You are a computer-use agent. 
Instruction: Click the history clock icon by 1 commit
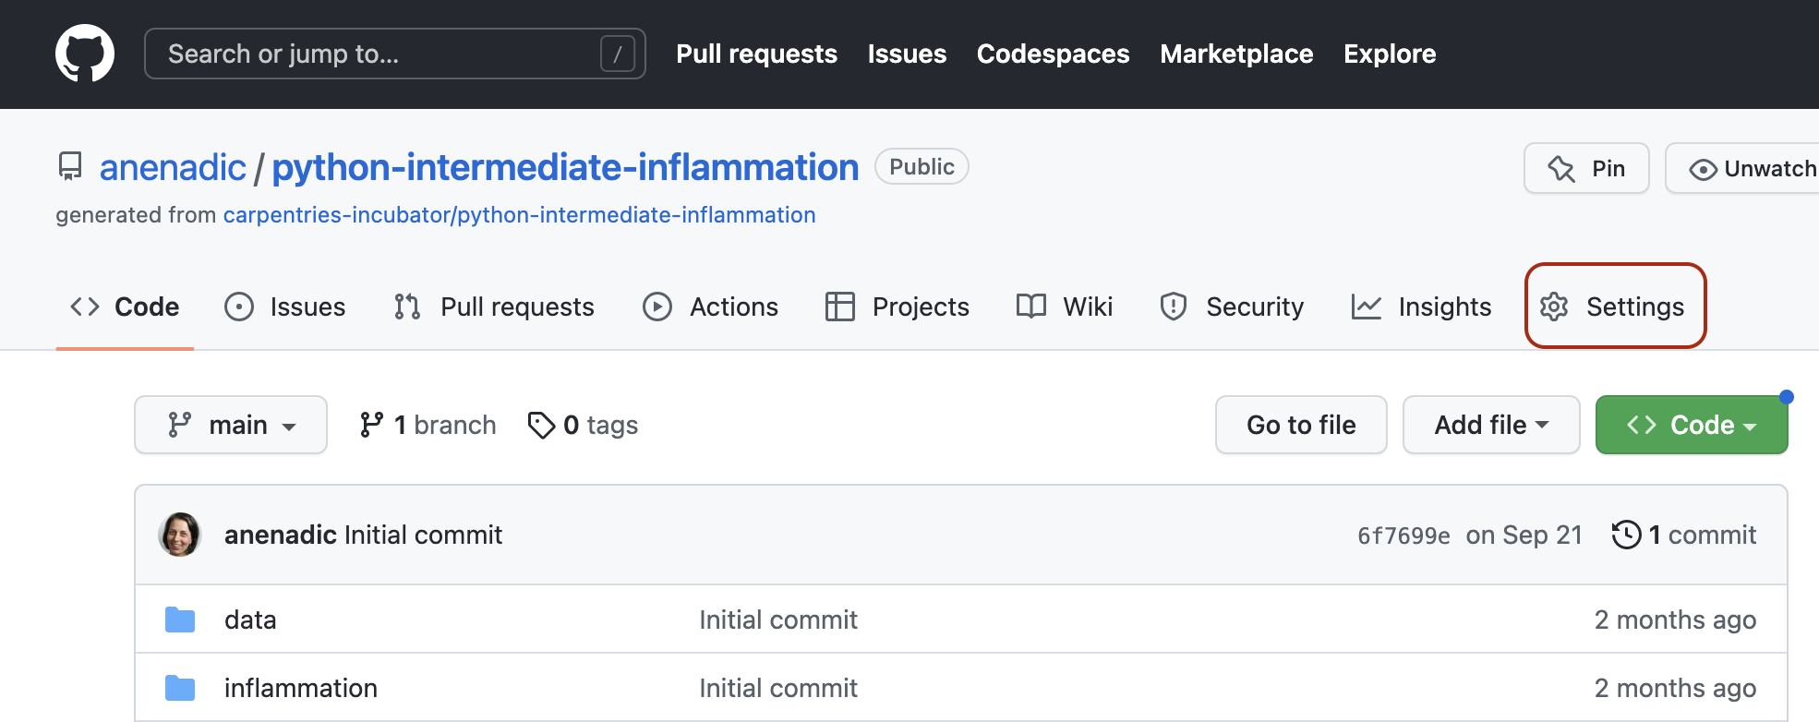pos(1626,535)
